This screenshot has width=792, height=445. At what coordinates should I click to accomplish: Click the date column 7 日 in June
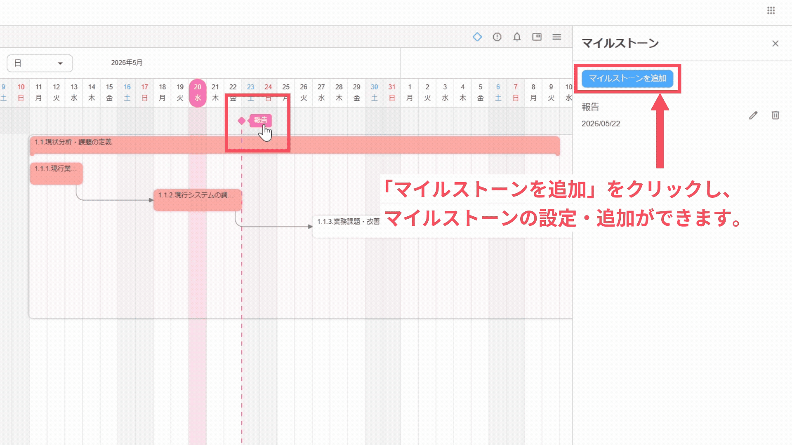(516, 93)
